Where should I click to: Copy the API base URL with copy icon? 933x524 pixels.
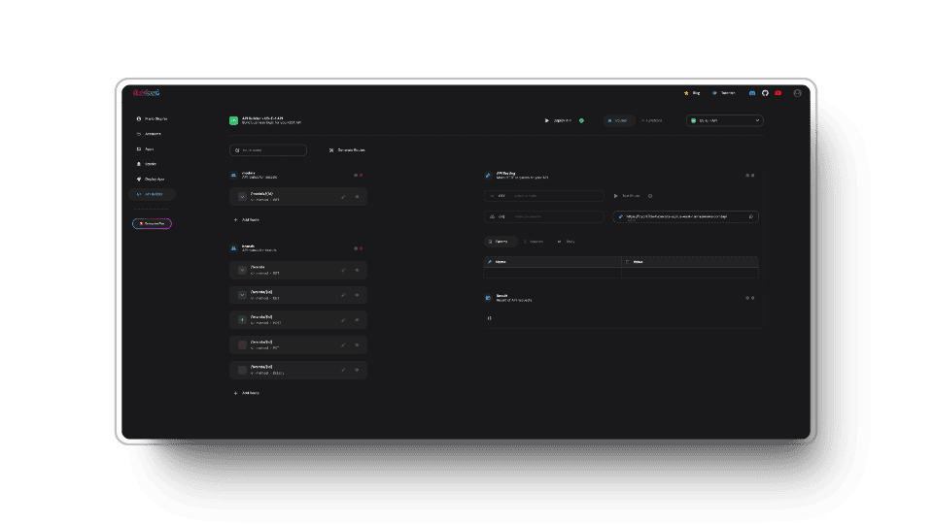point(751,216)
